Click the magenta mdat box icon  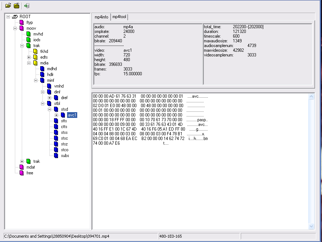tap(21, 167)
